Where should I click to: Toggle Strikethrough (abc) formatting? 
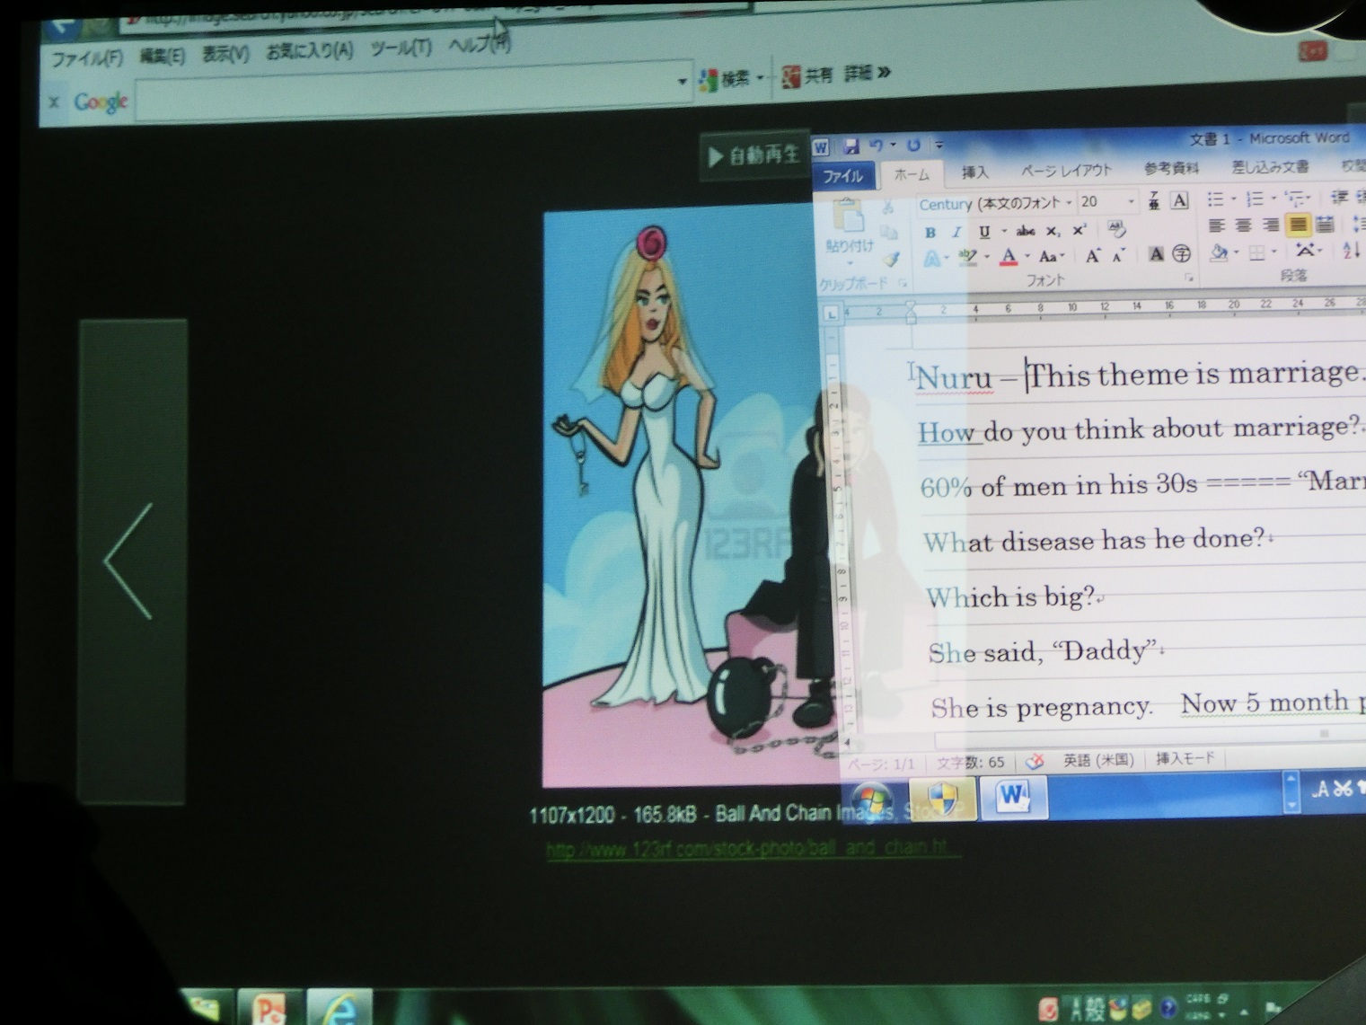tap(1025, 232)
